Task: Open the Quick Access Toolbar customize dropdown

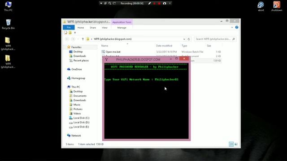Action: point(75,33)
